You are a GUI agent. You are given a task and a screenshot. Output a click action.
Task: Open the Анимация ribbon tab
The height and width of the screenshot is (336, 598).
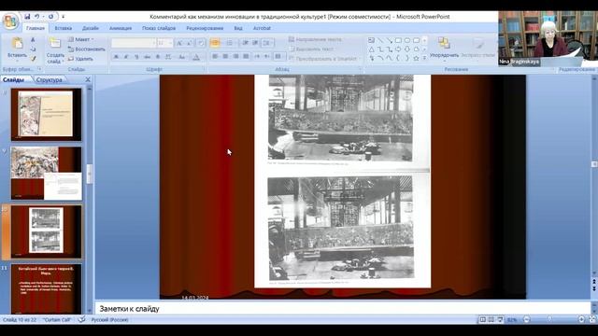(x=121, y=28)
